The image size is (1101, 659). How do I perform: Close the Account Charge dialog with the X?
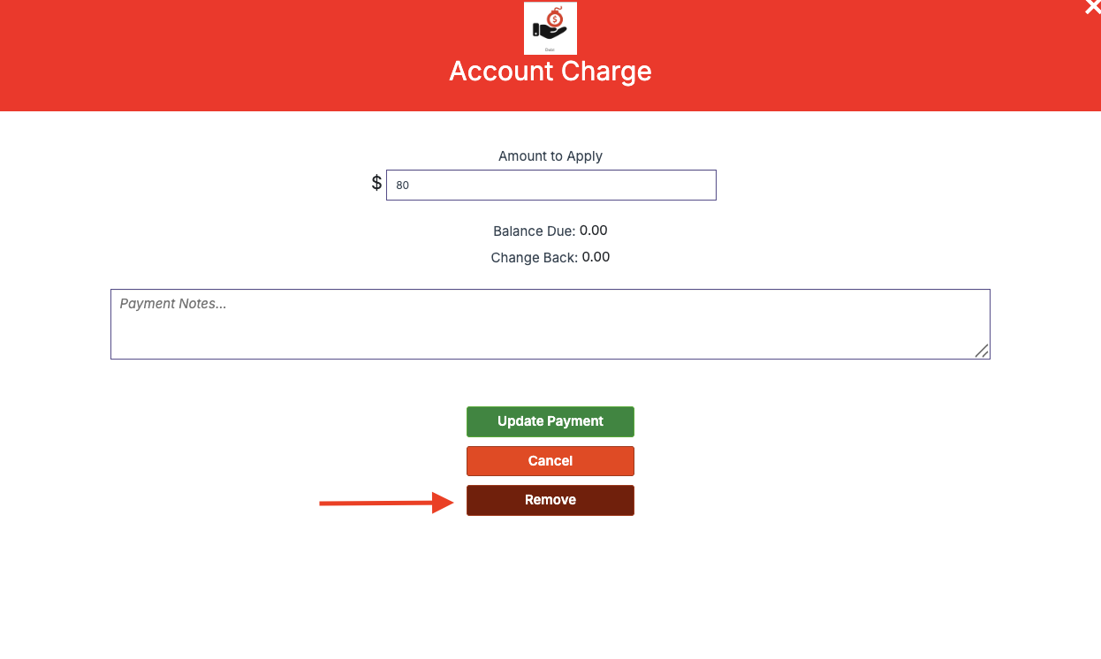[x=1092, y=7]
